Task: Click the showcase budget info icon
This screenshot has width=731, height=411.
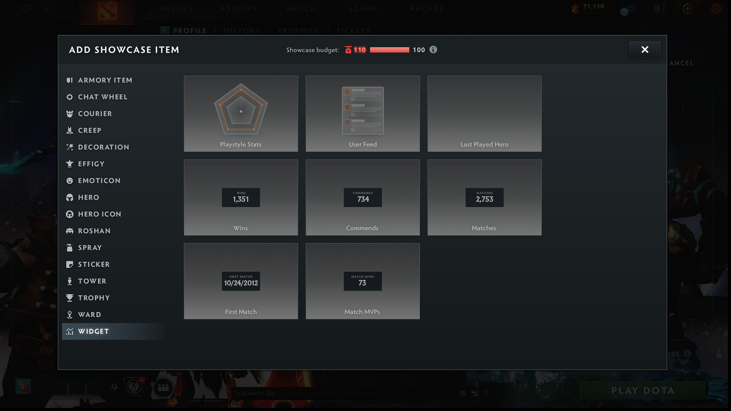Action: click(433, 50)
